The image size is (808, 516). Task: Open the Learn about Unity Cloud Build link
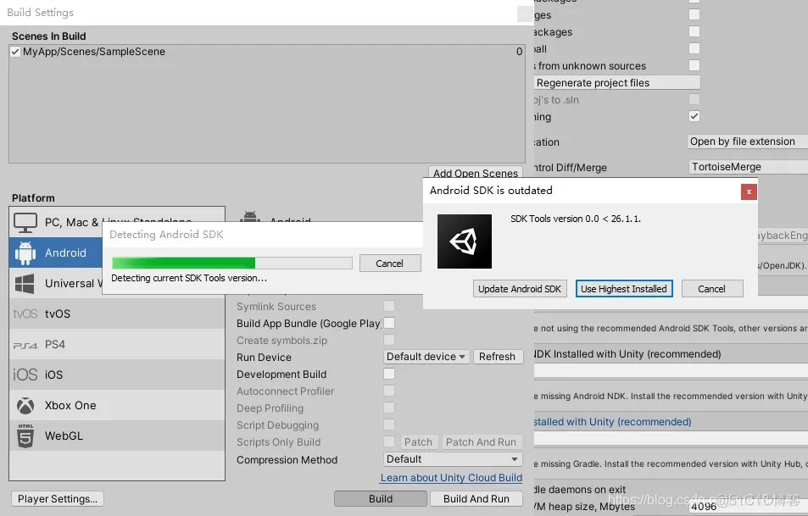451,477
